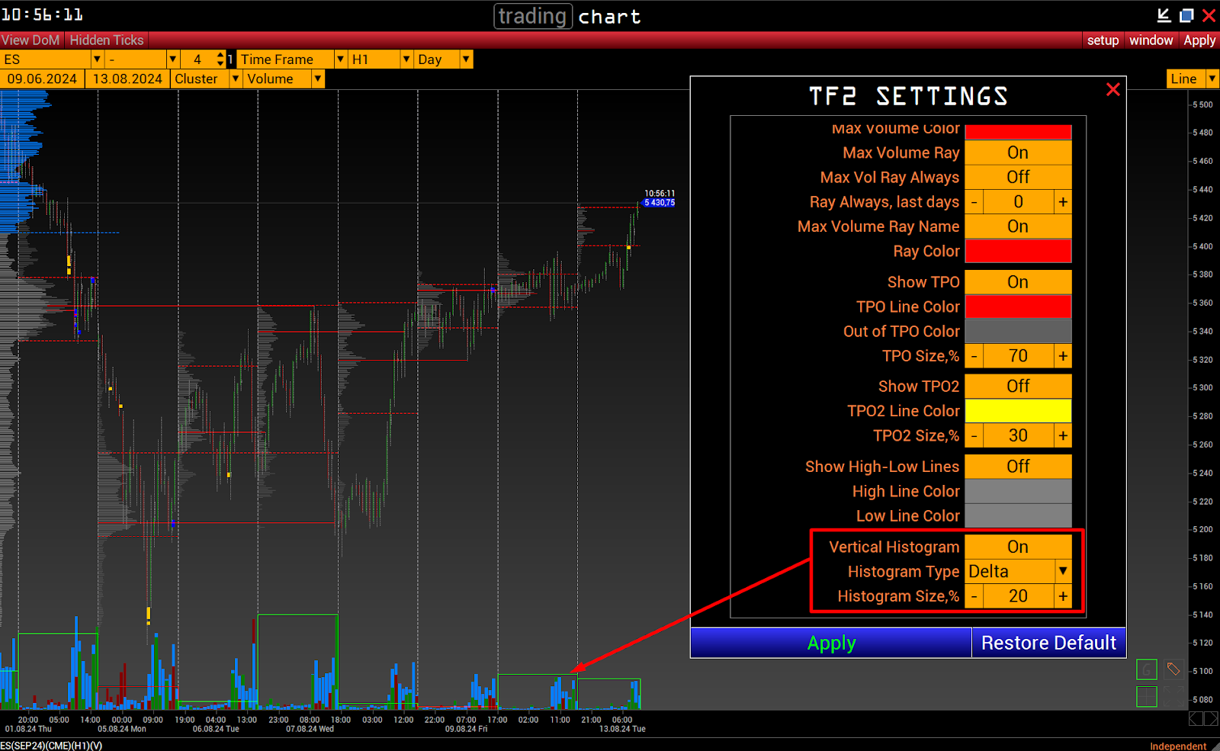This screenshot has width=1220, height=751.
Task: Toggle Vertical Histogram setting off
Action: 1017,547
